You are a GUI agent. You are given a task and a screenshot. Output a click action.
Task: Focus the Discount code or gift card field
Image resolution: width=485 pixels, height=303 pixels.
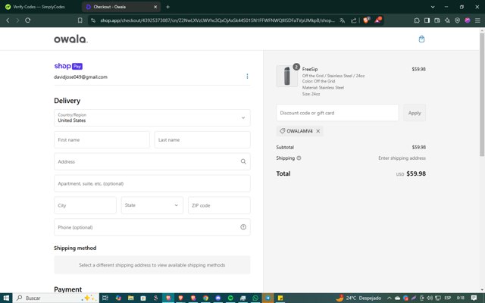[x=337, y=113]
